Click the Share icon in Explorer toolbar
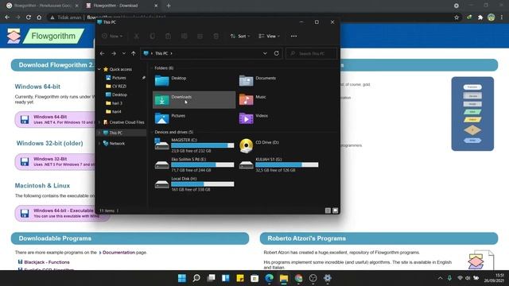This screenshot has height=286, width=509. [200, 37]
